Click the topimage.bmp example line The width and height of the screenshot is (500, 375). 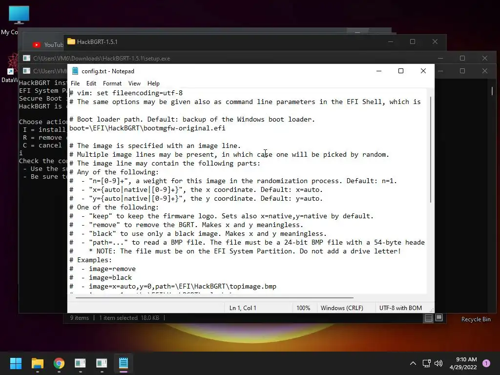pos(173,286)
